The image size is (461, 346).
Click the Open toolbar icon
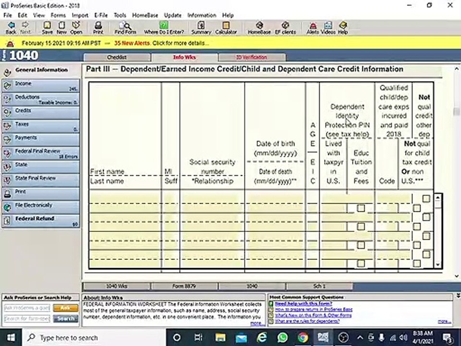(76, 28)
